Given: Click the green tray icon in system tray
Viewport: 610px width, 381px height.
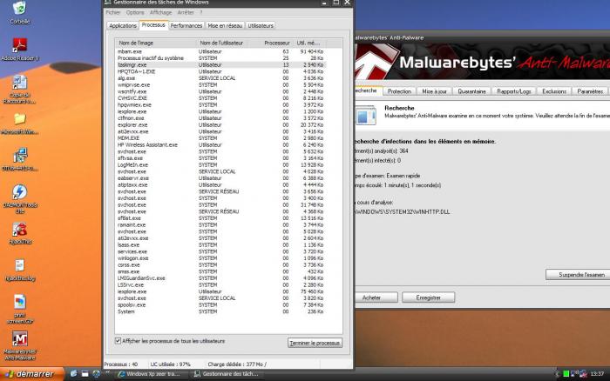Looking at the screenshot, I should [566, 374].
